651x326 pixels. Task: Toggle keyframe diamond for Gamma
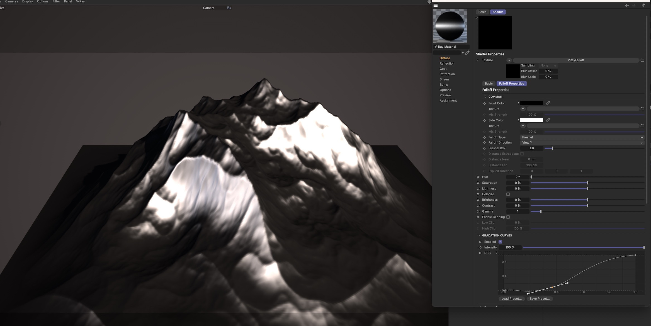478,211
